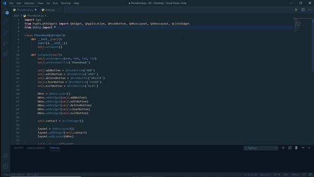
Task: Open the Run menu
Action: [55, 3]
